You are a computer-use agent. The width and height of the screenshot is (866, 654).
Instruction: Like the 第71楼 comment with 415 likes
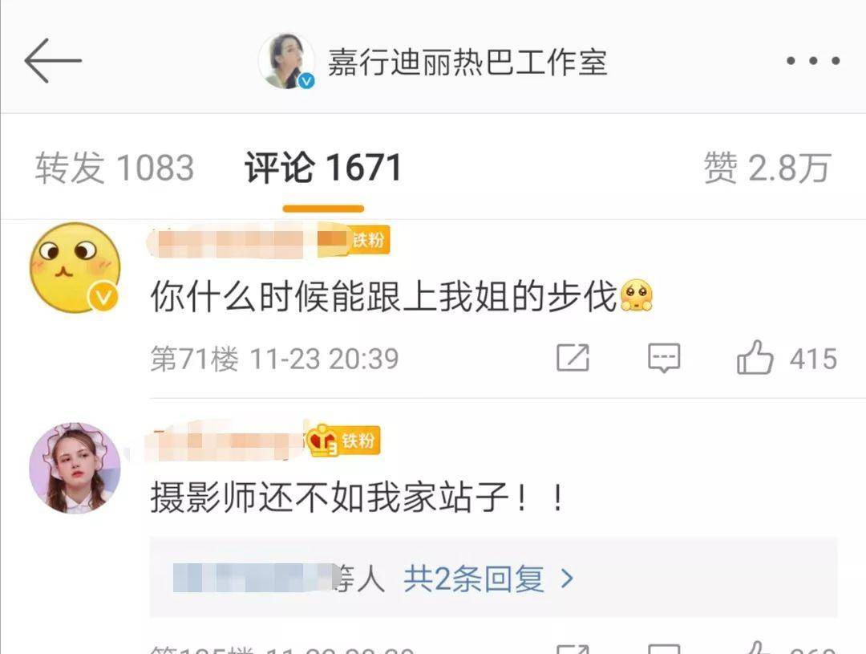(787, 358)
